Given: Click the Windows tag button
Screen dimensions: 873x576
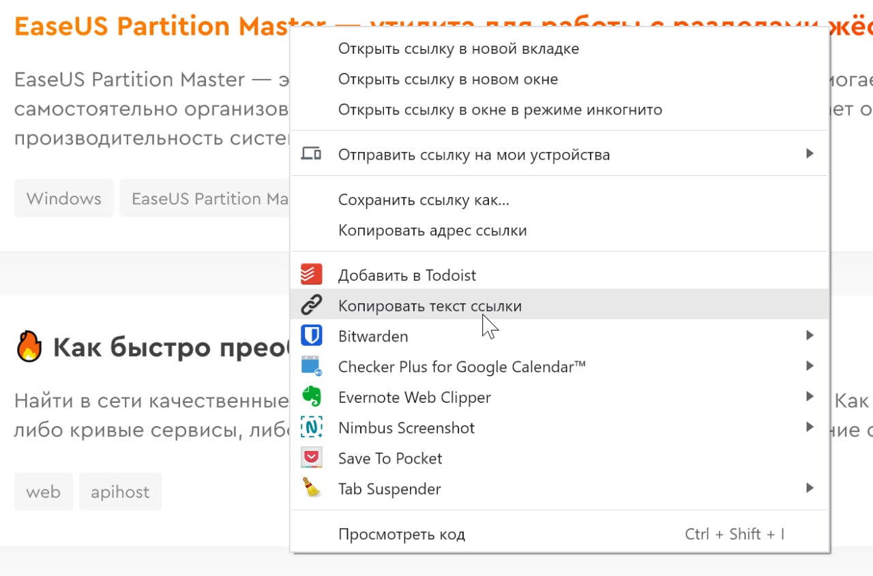Looking at the screenshot, I should 64,198.
